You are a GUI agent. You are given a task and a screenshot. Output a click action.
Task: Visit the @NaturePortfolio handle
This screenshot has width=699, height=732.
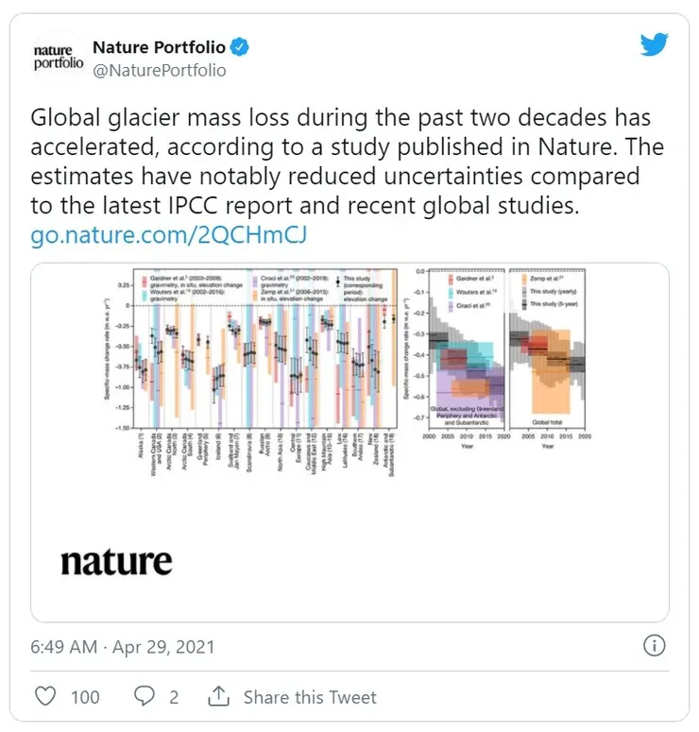(159, 70)
